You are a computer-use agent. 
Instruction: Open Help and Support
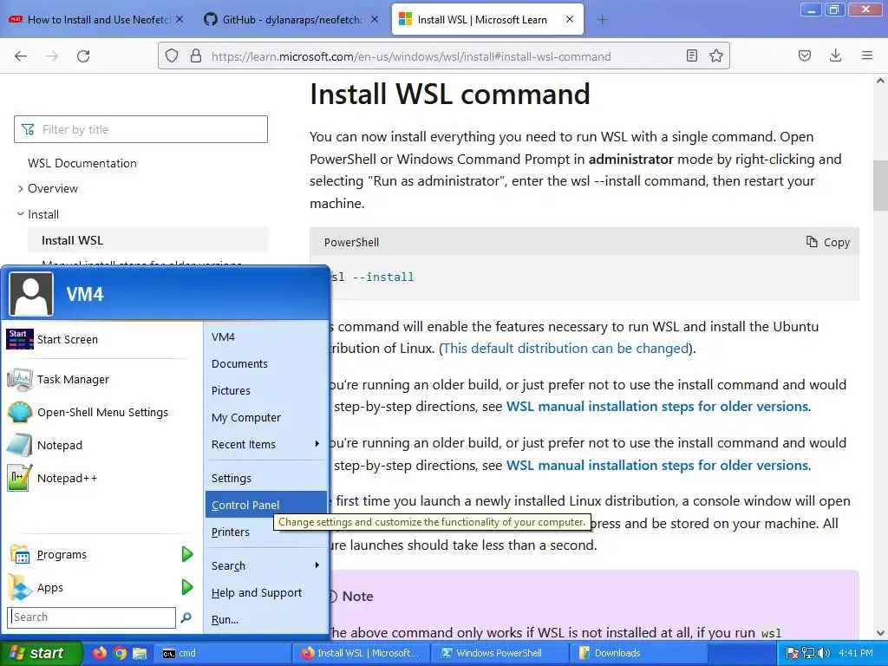click(x=265, y=592)
